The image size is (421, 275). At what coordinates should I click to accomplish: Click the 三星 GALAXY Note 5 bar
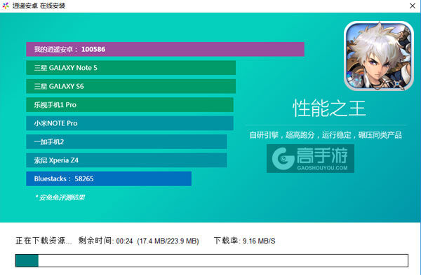131,68
